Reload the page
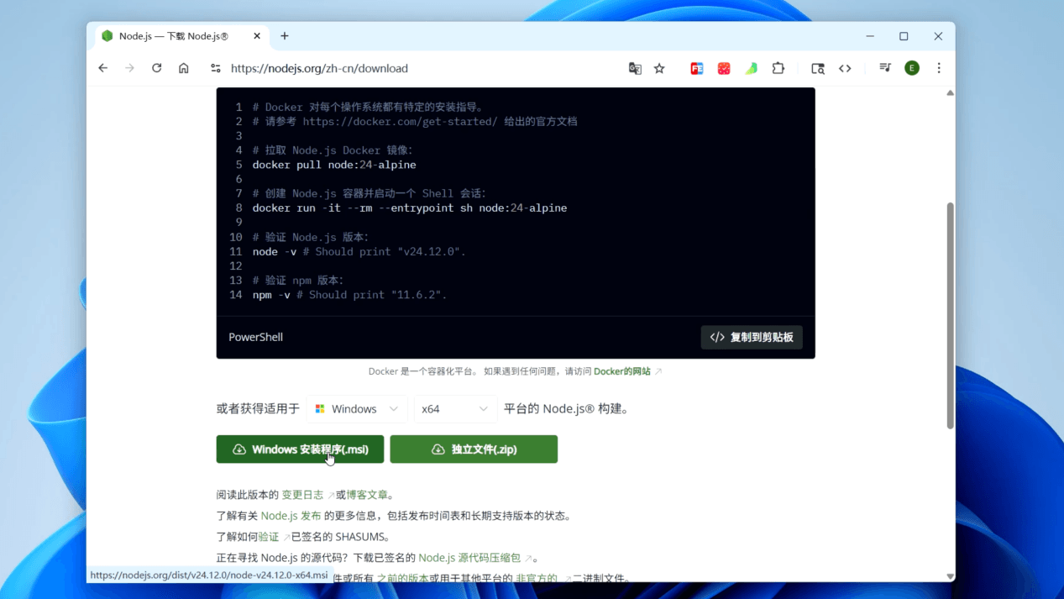 coord(156,68)
